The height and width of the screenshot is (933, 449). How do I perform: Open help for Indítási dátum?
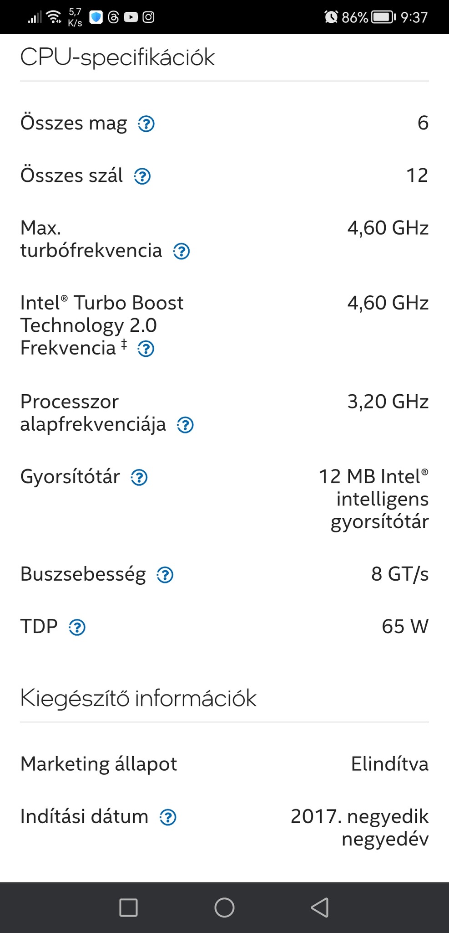click(x=167, y=817)
